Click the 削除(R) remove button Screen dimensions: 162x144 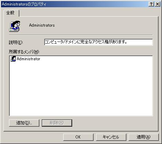[57, 123]
